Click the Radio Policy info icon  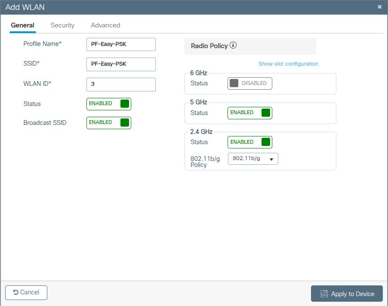[233, 45]
